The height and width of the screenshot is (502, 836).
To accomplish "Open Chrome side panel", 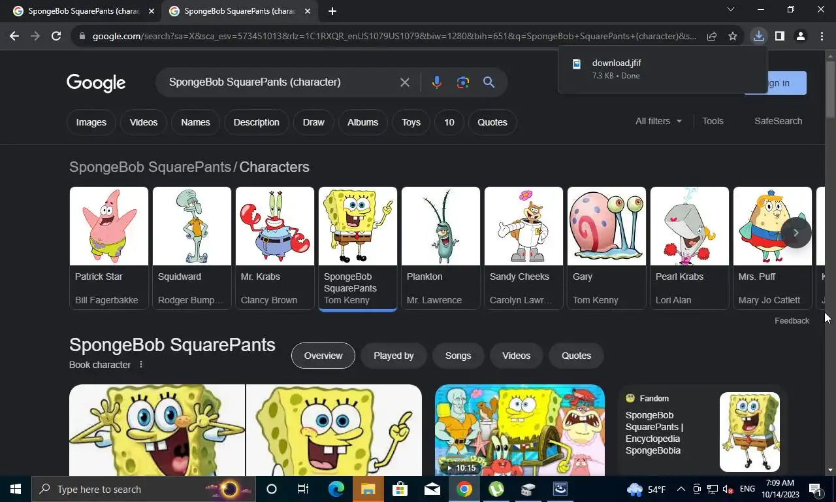I will click(779, 36).
